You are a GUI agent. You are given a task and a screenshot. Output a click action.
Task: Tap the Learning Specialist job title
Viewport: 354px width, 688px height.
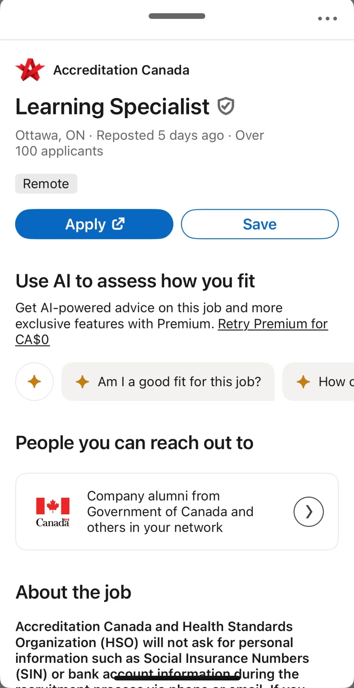coord(112,107)
